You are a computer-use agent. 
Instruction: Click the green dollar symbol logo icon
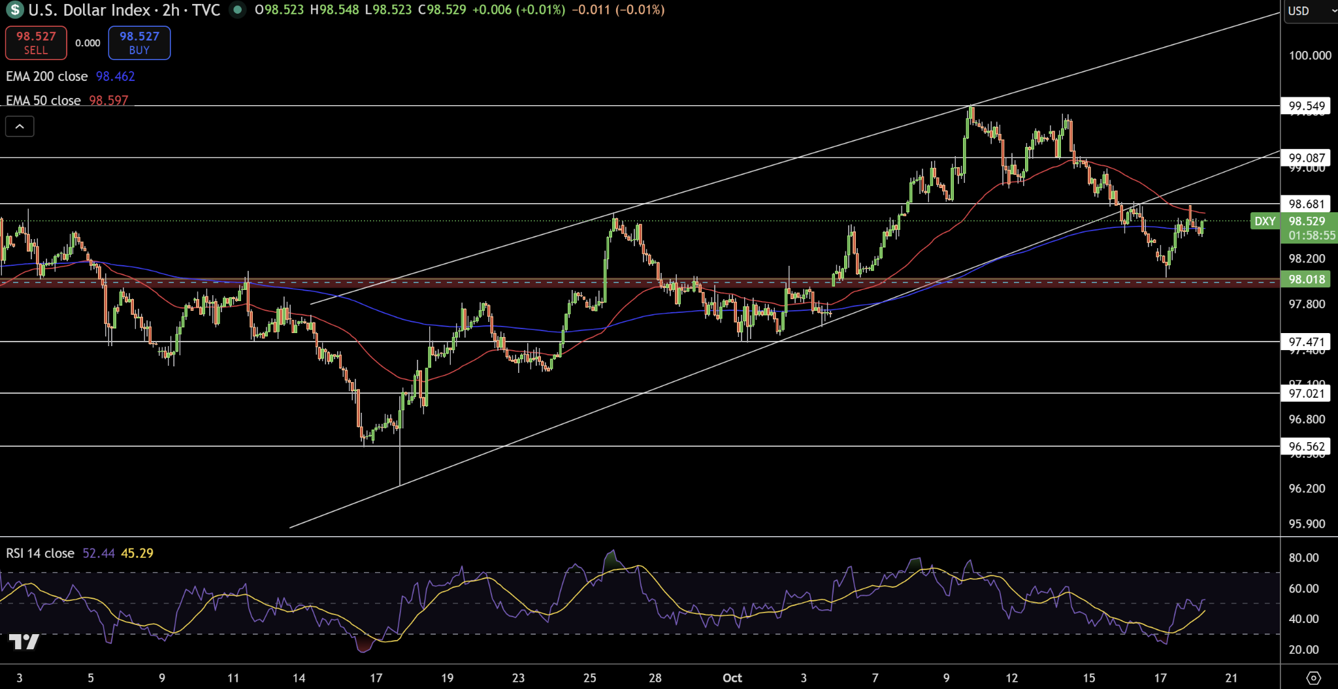coord(14,10)
